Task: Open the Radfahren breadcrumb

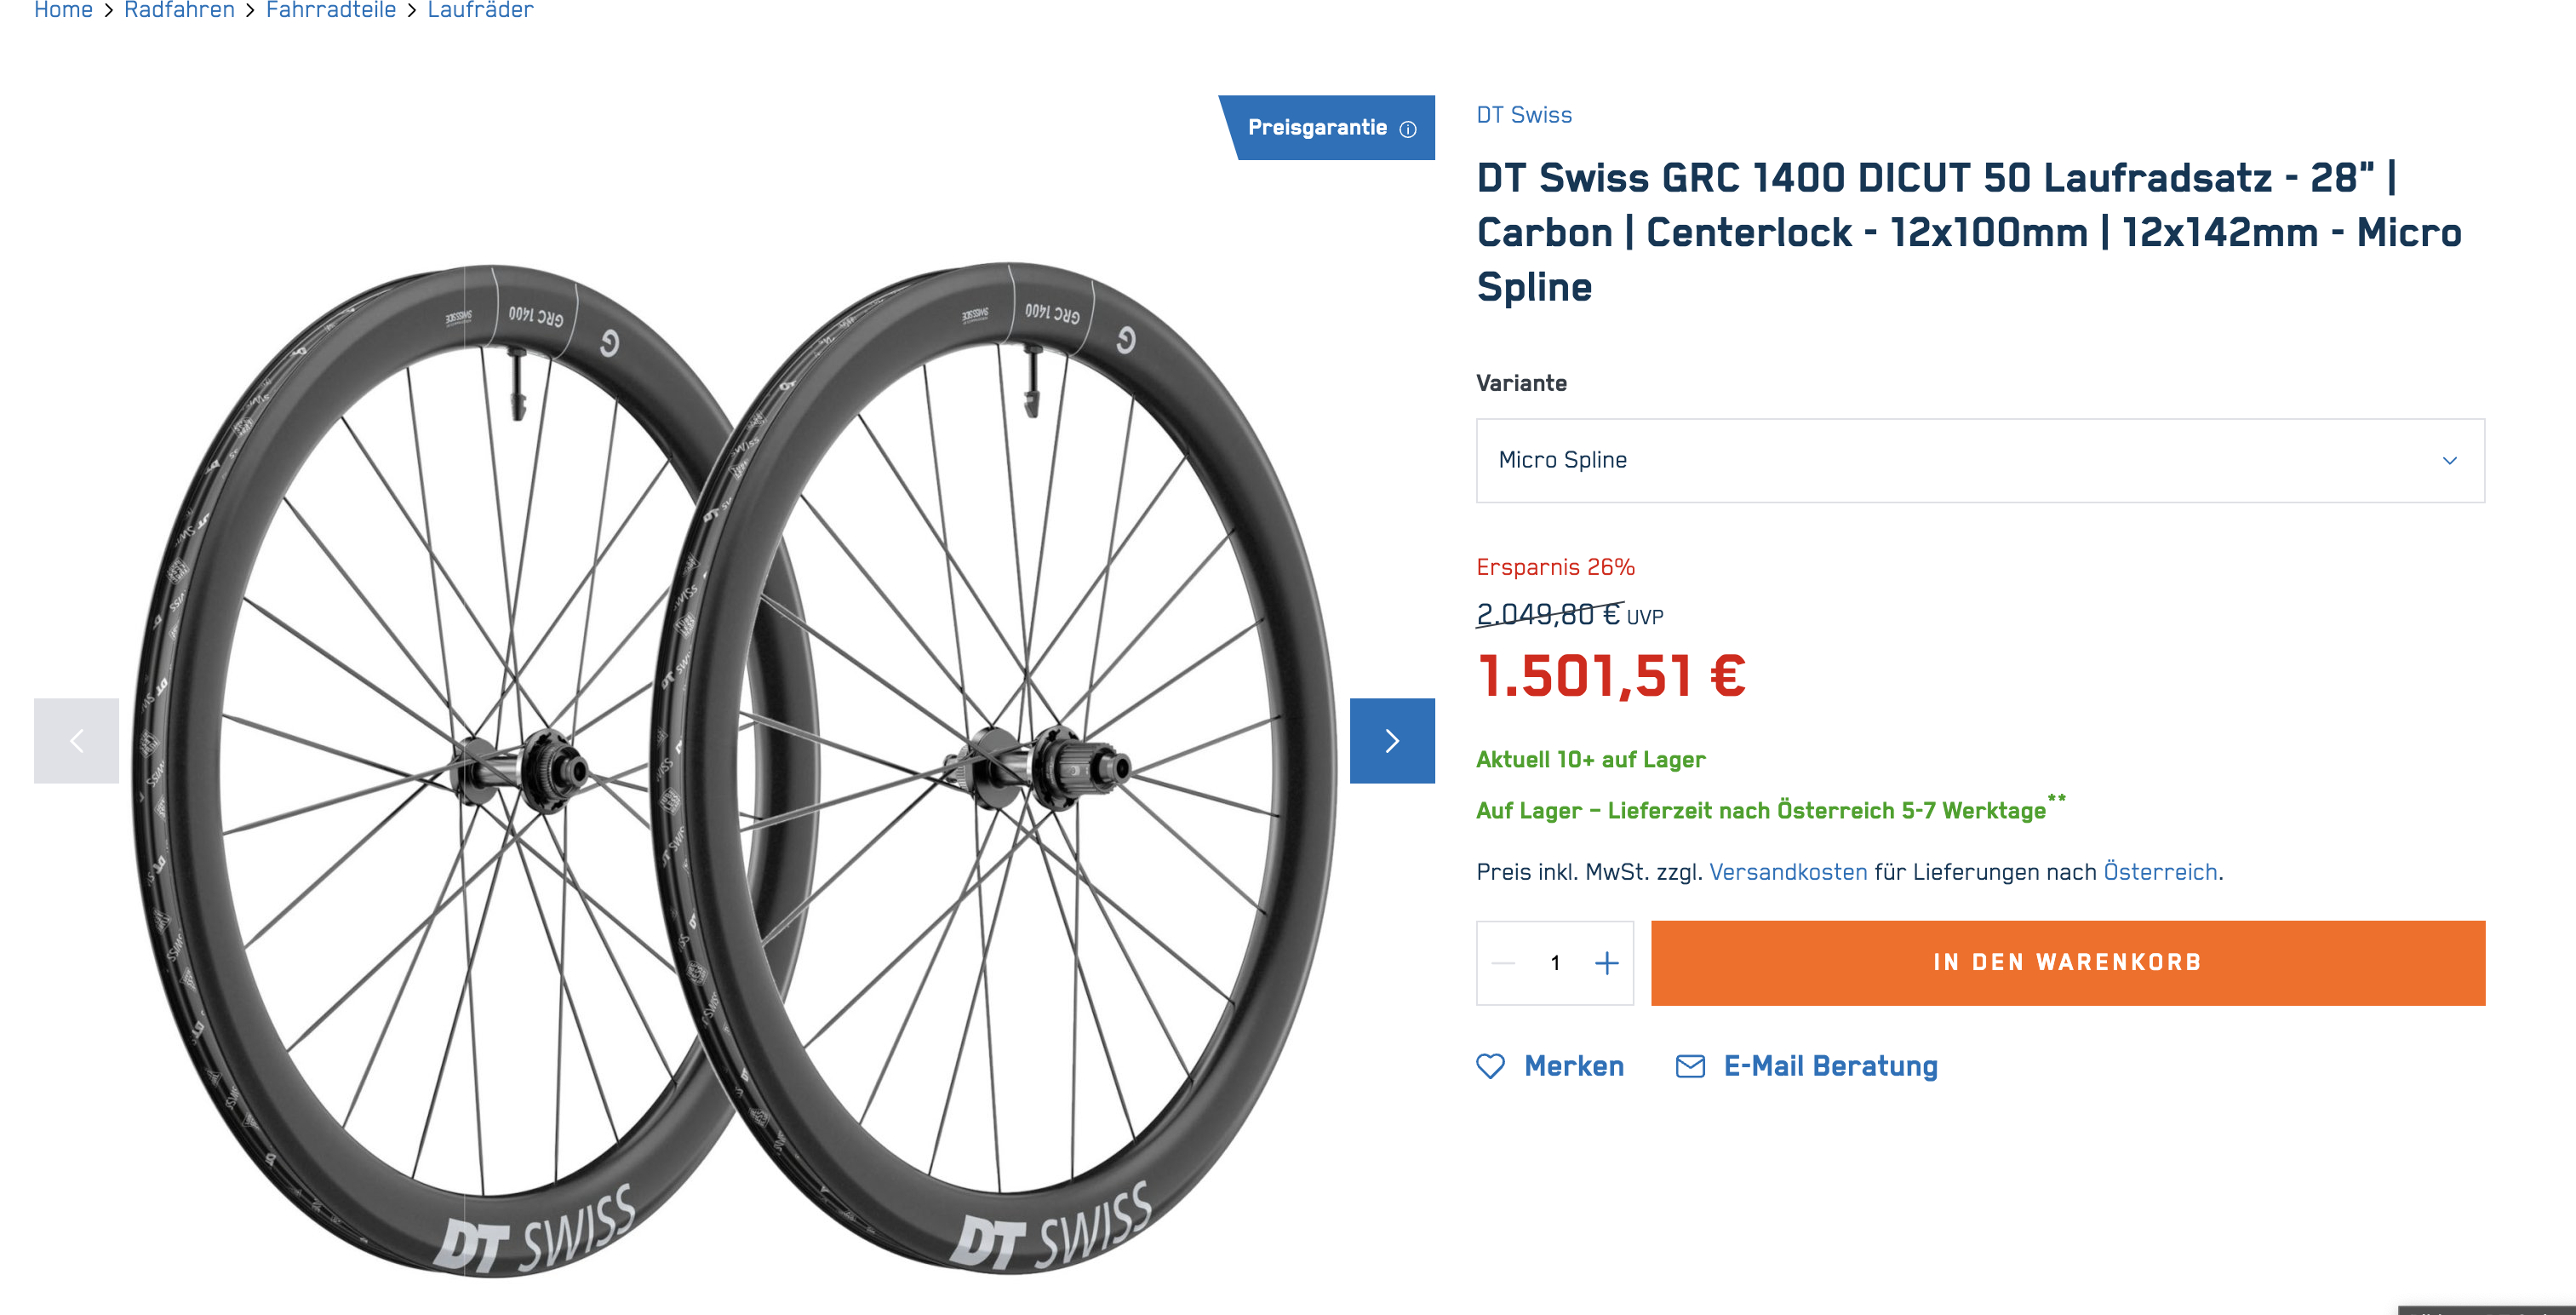Action: pos(179,10)
